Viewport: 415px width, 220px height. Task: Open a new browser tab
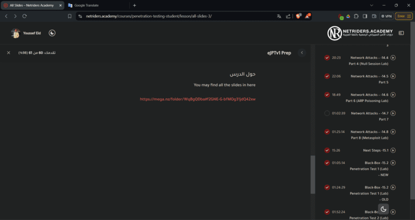click(134, 5)
